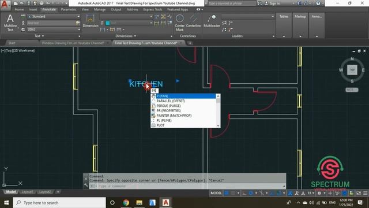The height and width of the screenshot is (208, 369).
Task: Click the ViewCube TOP face
Action: tap(352, 70)
